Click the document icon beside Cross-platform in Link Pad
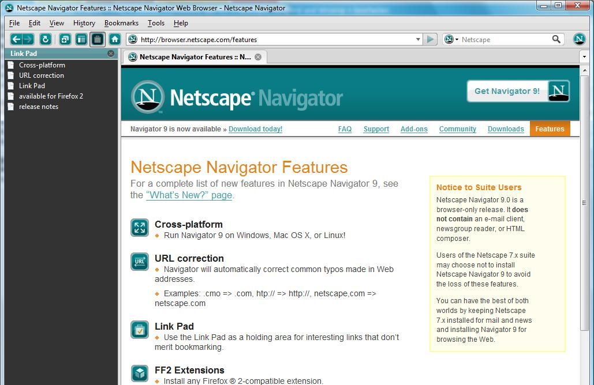This screenshot has width=594, height=385. pyautogui.click(x=11, y=65)
